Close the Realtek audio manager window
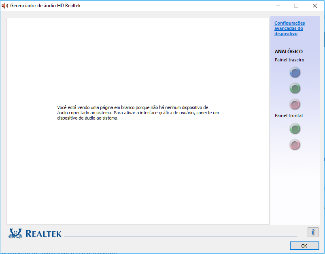 click(x=314, y=6)
